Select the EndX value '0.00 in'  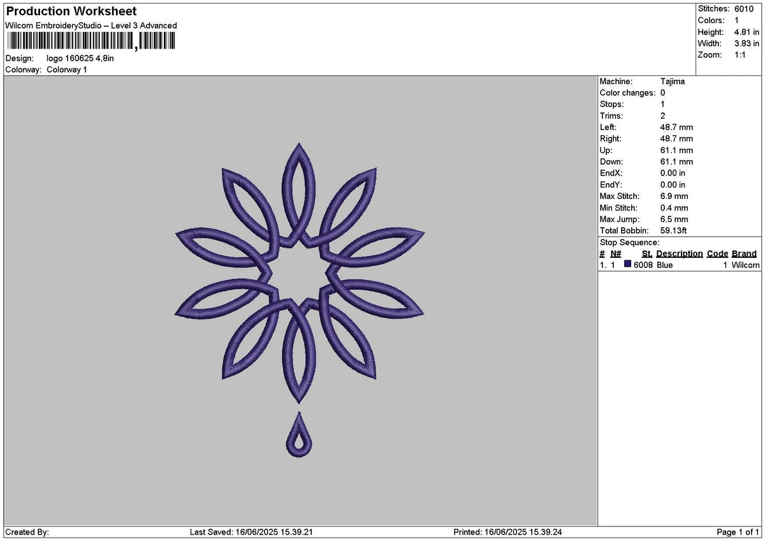(x=673, y=174)
